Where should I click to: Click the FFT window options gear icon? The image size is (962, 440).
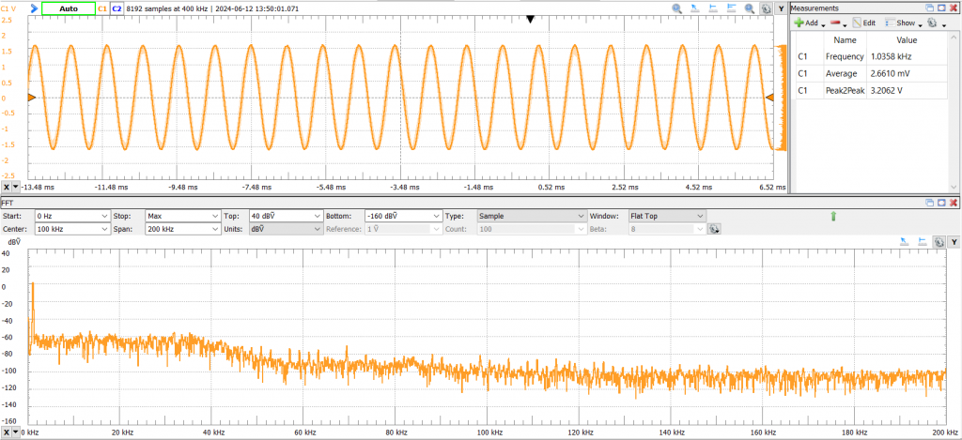pyautogui.click(x=715, y=228)
